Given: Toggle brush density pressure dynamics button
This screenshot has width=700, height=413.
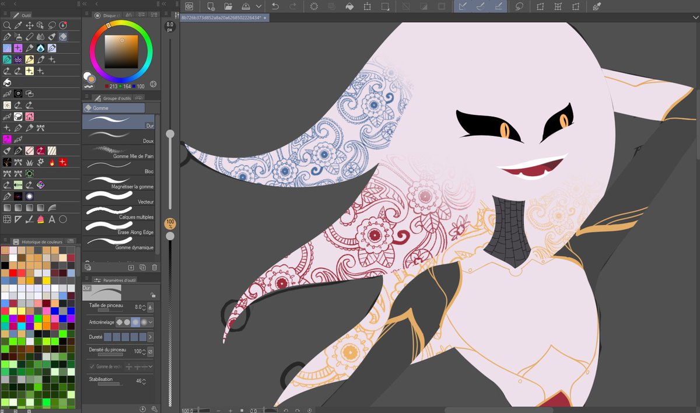Looking at the screenshot, I should pos(150,352).
